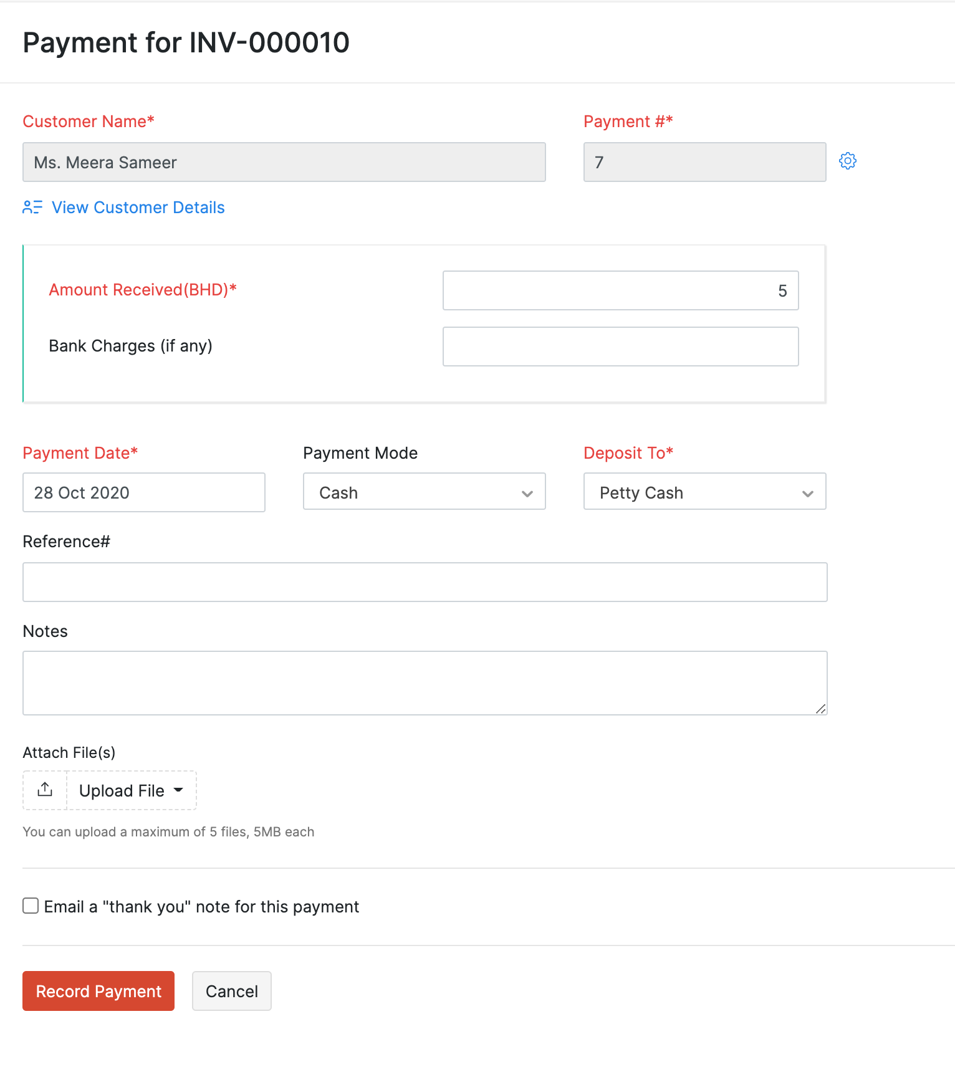Click the Customer Name field

pos(284,162)
